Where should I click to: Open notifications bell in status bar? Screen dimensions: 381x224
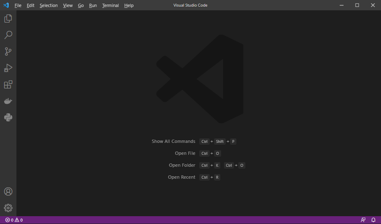pyautogui.click(x=374, y=220)
